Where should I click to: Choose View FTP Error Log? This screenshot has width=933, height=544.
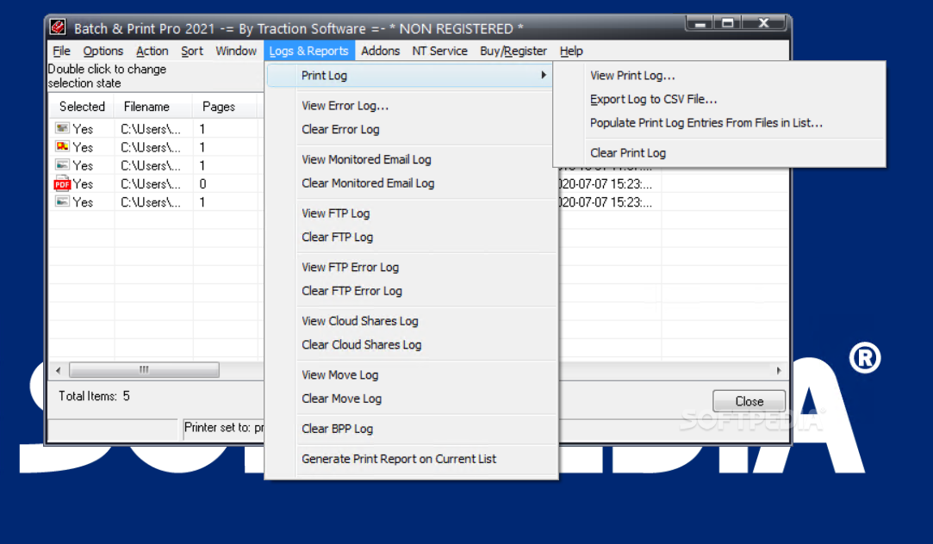point(350,267)
